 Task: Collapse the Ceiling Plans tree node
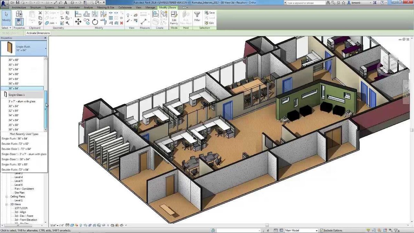point(7,196)
